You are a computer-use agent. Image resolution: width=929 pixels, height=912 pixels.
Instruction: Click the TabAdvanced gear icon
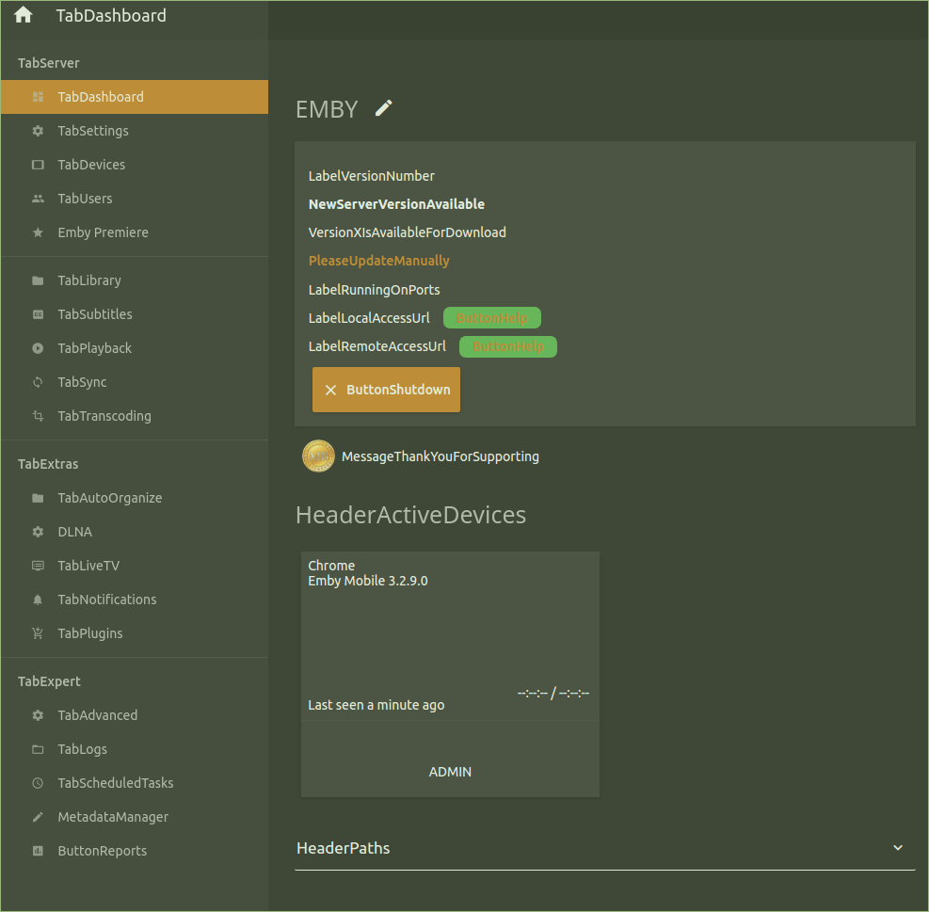(38, 715)
